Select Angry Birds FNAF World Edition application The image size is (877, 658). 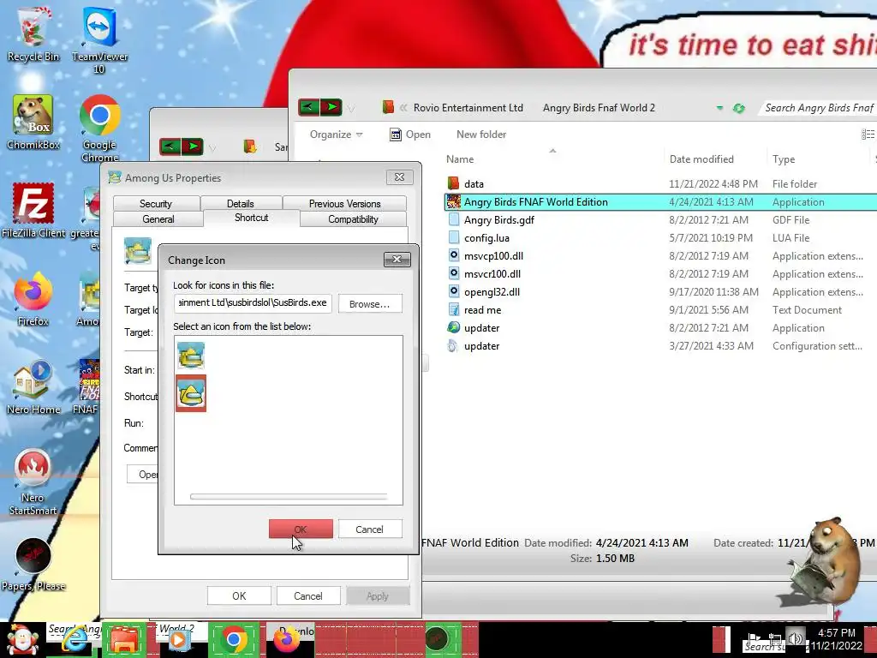tap(660, 202)
